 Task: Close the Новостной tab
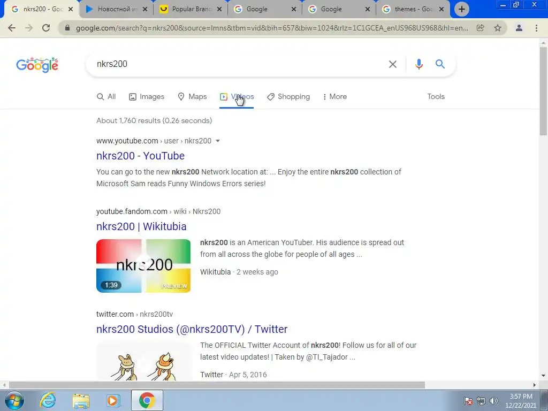145,9
